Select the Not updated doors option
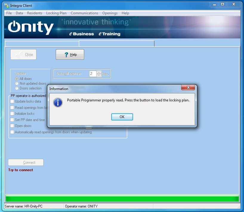Image resolution: width=244 pixels, height=212 pixels. click(x=17, y=83)
